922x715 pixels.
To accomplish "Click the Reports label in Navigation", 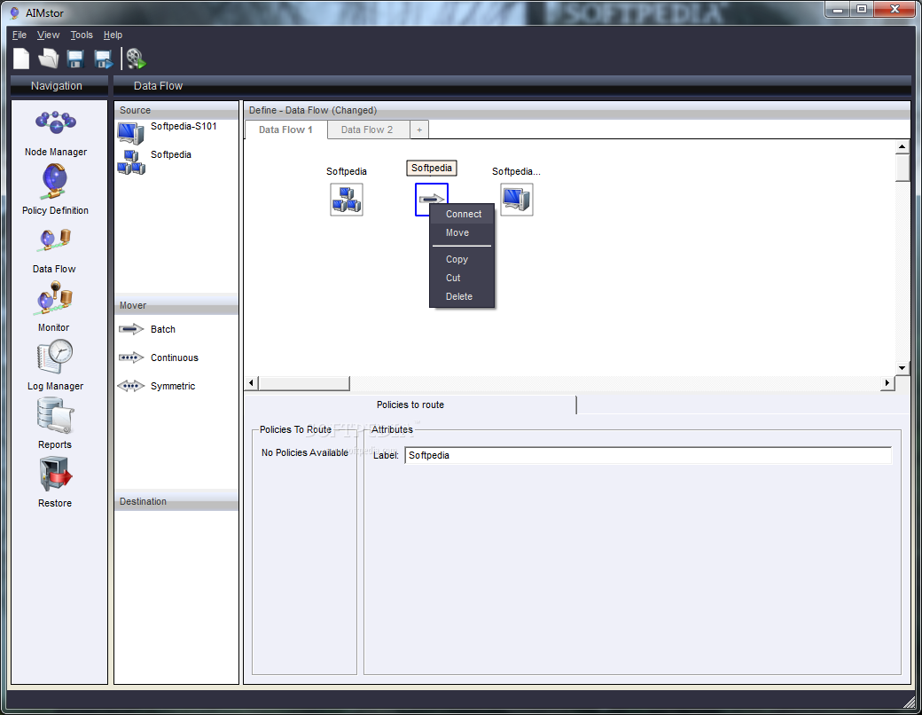I will (x=55, y=444).
